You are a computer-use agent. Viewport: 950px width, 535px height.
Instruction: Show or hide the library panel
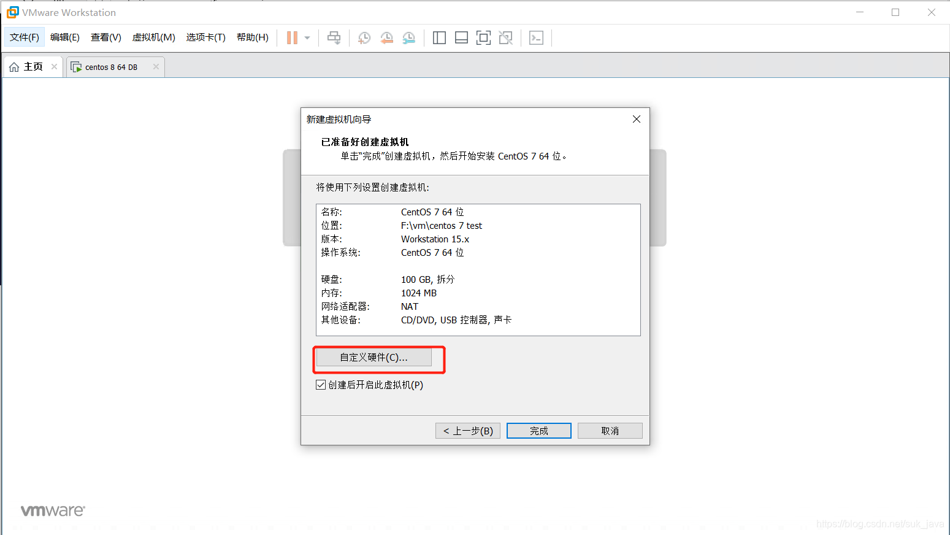point(439,37)
